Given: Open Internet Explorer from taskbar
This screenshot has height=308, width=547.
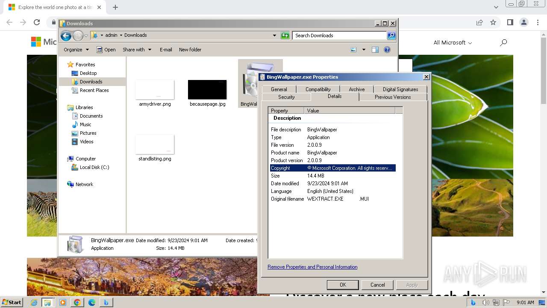Looking at the screenshot, I should coord(34,302).
